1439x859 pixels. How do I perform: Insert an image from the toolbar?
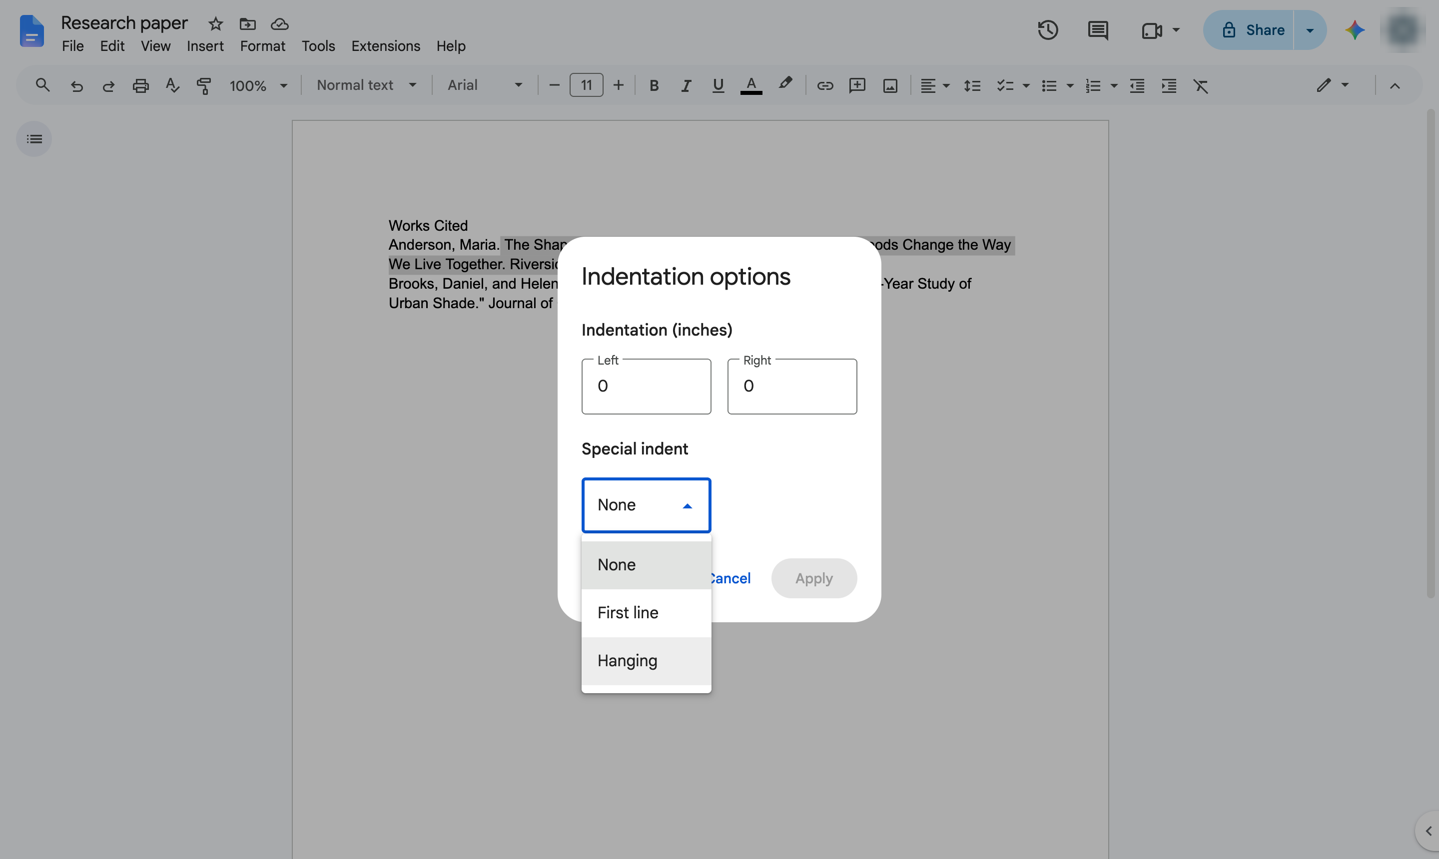pos(890,86)
